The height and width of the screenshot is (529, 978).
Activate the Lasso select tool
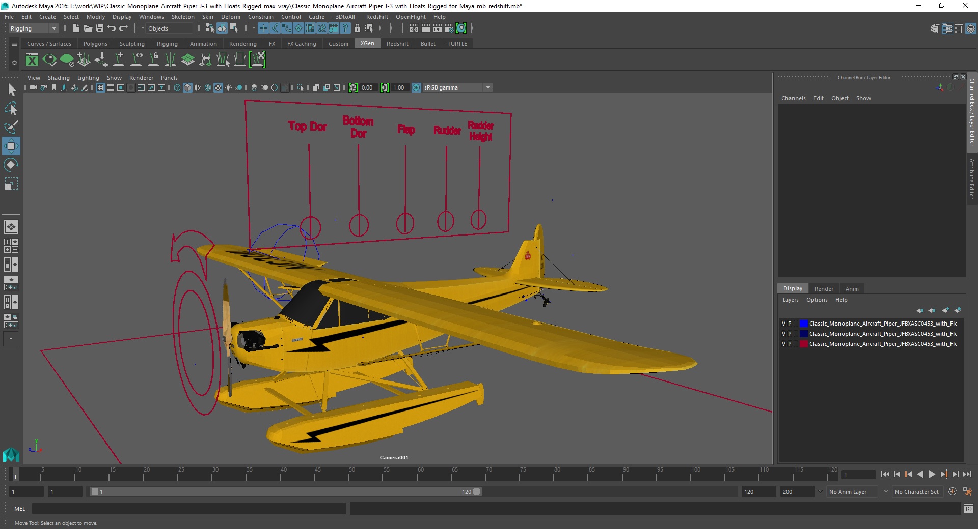pyautogui.click(x=11, y=108)
